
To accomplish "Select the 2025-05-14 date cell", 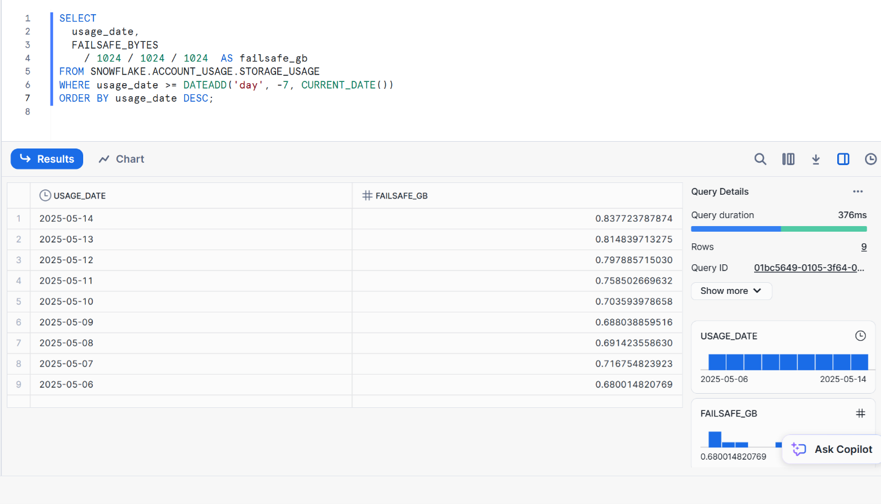I will [x=67, y=218].
